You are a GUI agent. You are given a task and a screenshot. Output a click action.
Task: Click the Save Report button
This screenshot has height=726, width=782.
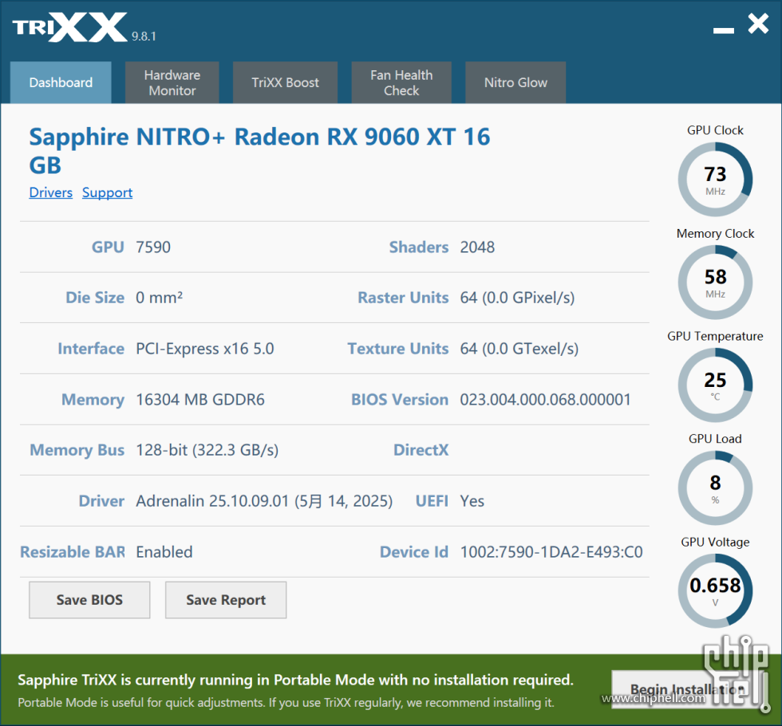coord(226,600)
